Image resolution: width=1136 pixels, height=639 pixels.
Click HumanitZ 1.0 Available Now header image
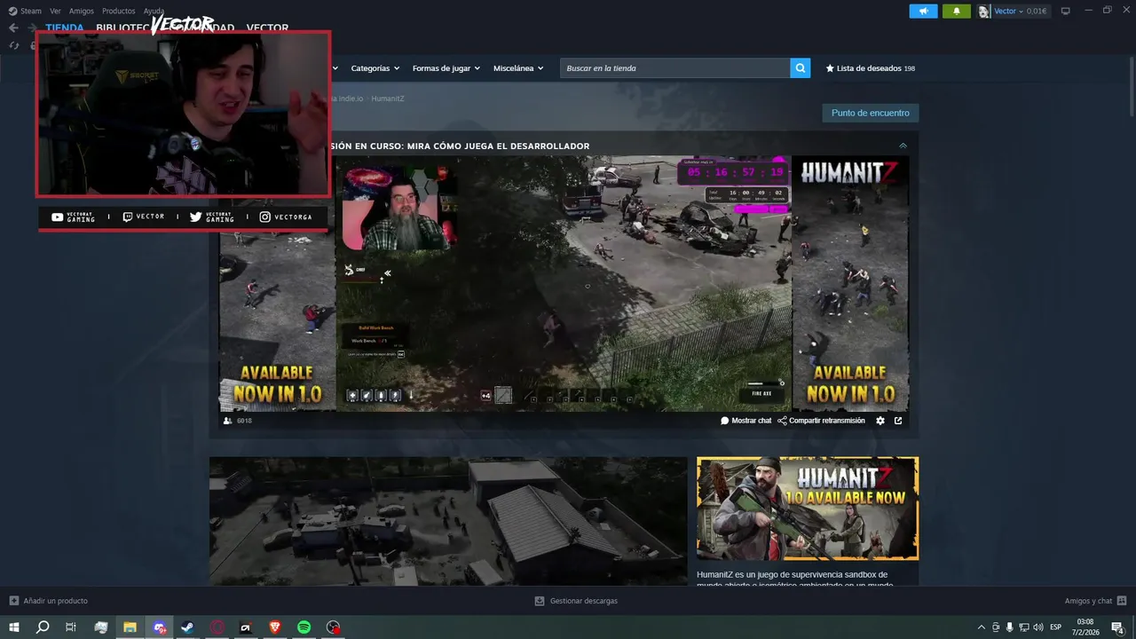click(808, 509)
